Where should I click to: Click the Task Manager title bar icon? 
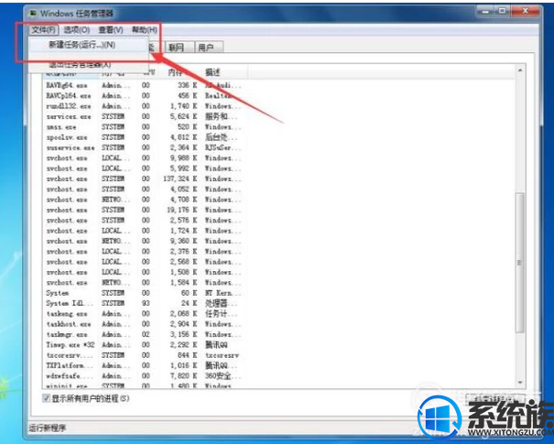(x=33, y=14)
